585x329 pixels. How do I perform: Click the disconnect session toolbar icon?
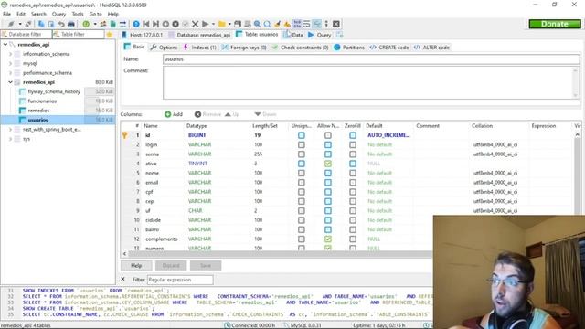click(28, 24)
